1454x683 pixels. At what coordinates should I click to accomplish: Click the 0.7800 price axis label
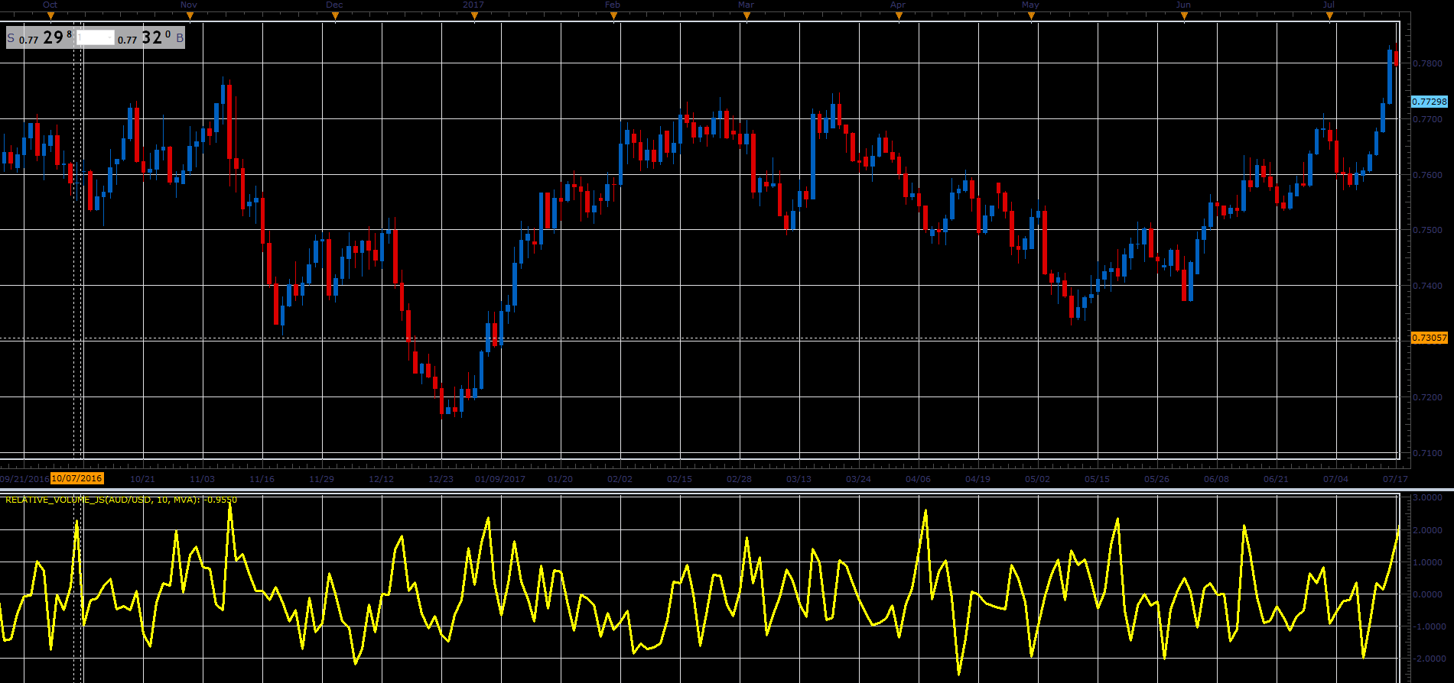pos(1428,63)
